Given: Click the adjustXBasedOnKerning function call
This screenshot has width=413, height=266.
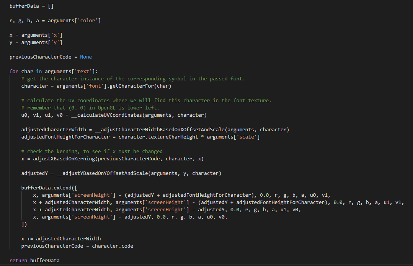Looking at the screenshot, I should 118,159.
